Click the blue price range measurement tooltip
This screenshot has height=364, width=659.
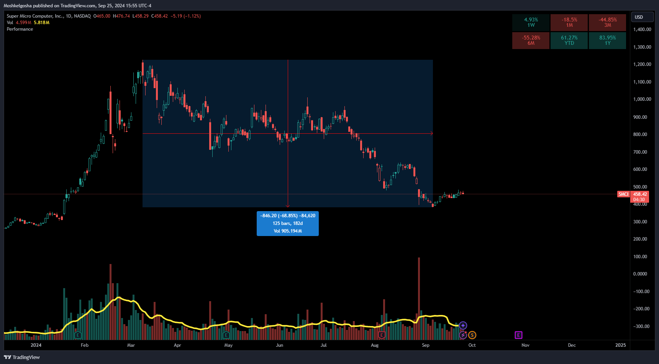click(288, 223)
